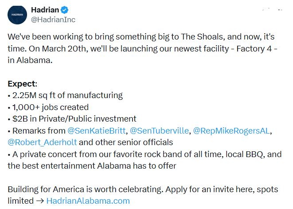293x209 pixels.
Task: Open the HadrianAlabama.com link
Action: 88,201
